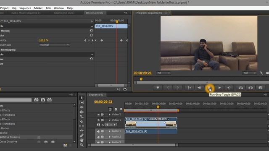
Task: Click Program monitor playhead marker
Action: tap(141, 79)
